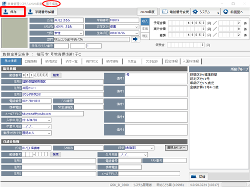Select 時間区分/標準時間 in 所属グループ
Viewport: 250px width, 187px height.
tap(203, 75)
